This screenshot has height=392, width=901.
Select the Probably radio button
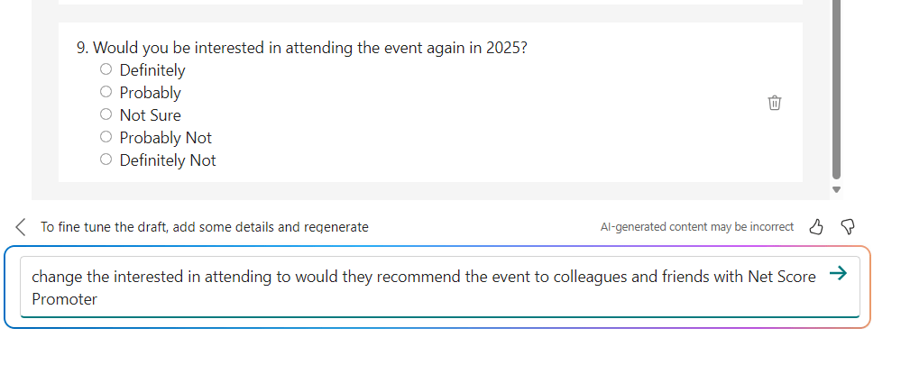click(106, 92)
